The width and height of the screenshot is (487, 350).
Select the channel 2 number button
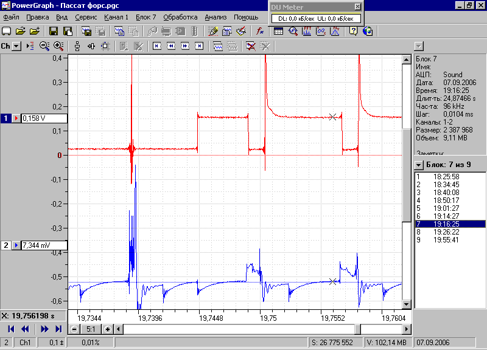click(5, 245)
